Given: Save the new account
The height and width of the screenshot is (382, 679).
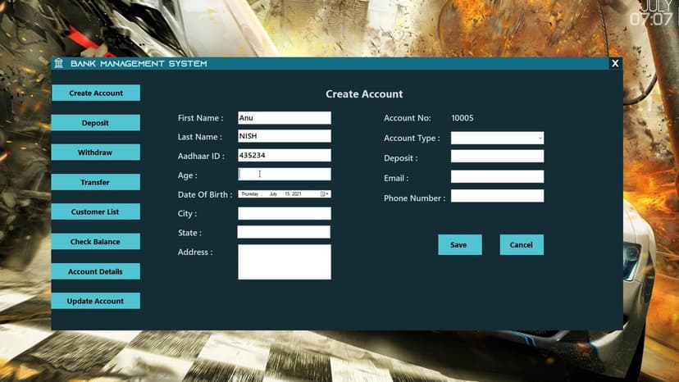Looking at the screenshot, I should [459, 245].
